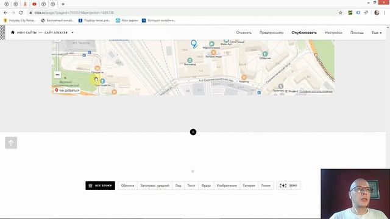Screen dimensions: 390x219
Task: Click the Продукты map marker
Action: coord(97,68)
